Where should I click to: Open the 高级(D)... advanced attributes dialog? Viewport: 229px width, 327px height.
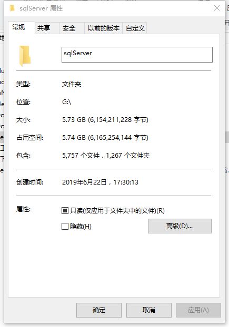pos(180,226)
